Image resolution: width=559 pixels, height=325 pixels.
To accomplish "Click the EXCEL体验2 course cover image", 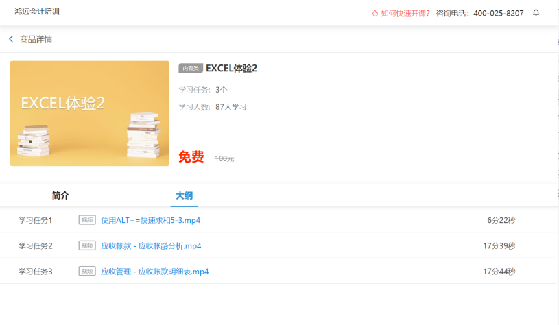I will point(89,113).
